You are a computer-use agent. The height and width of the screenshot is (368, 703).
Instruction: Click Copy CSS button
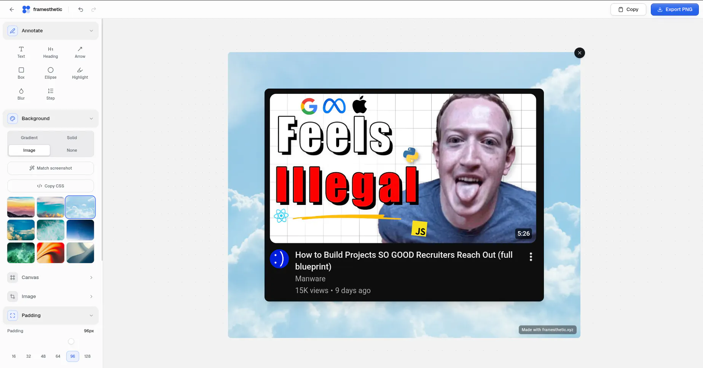[x=51, y=186]
